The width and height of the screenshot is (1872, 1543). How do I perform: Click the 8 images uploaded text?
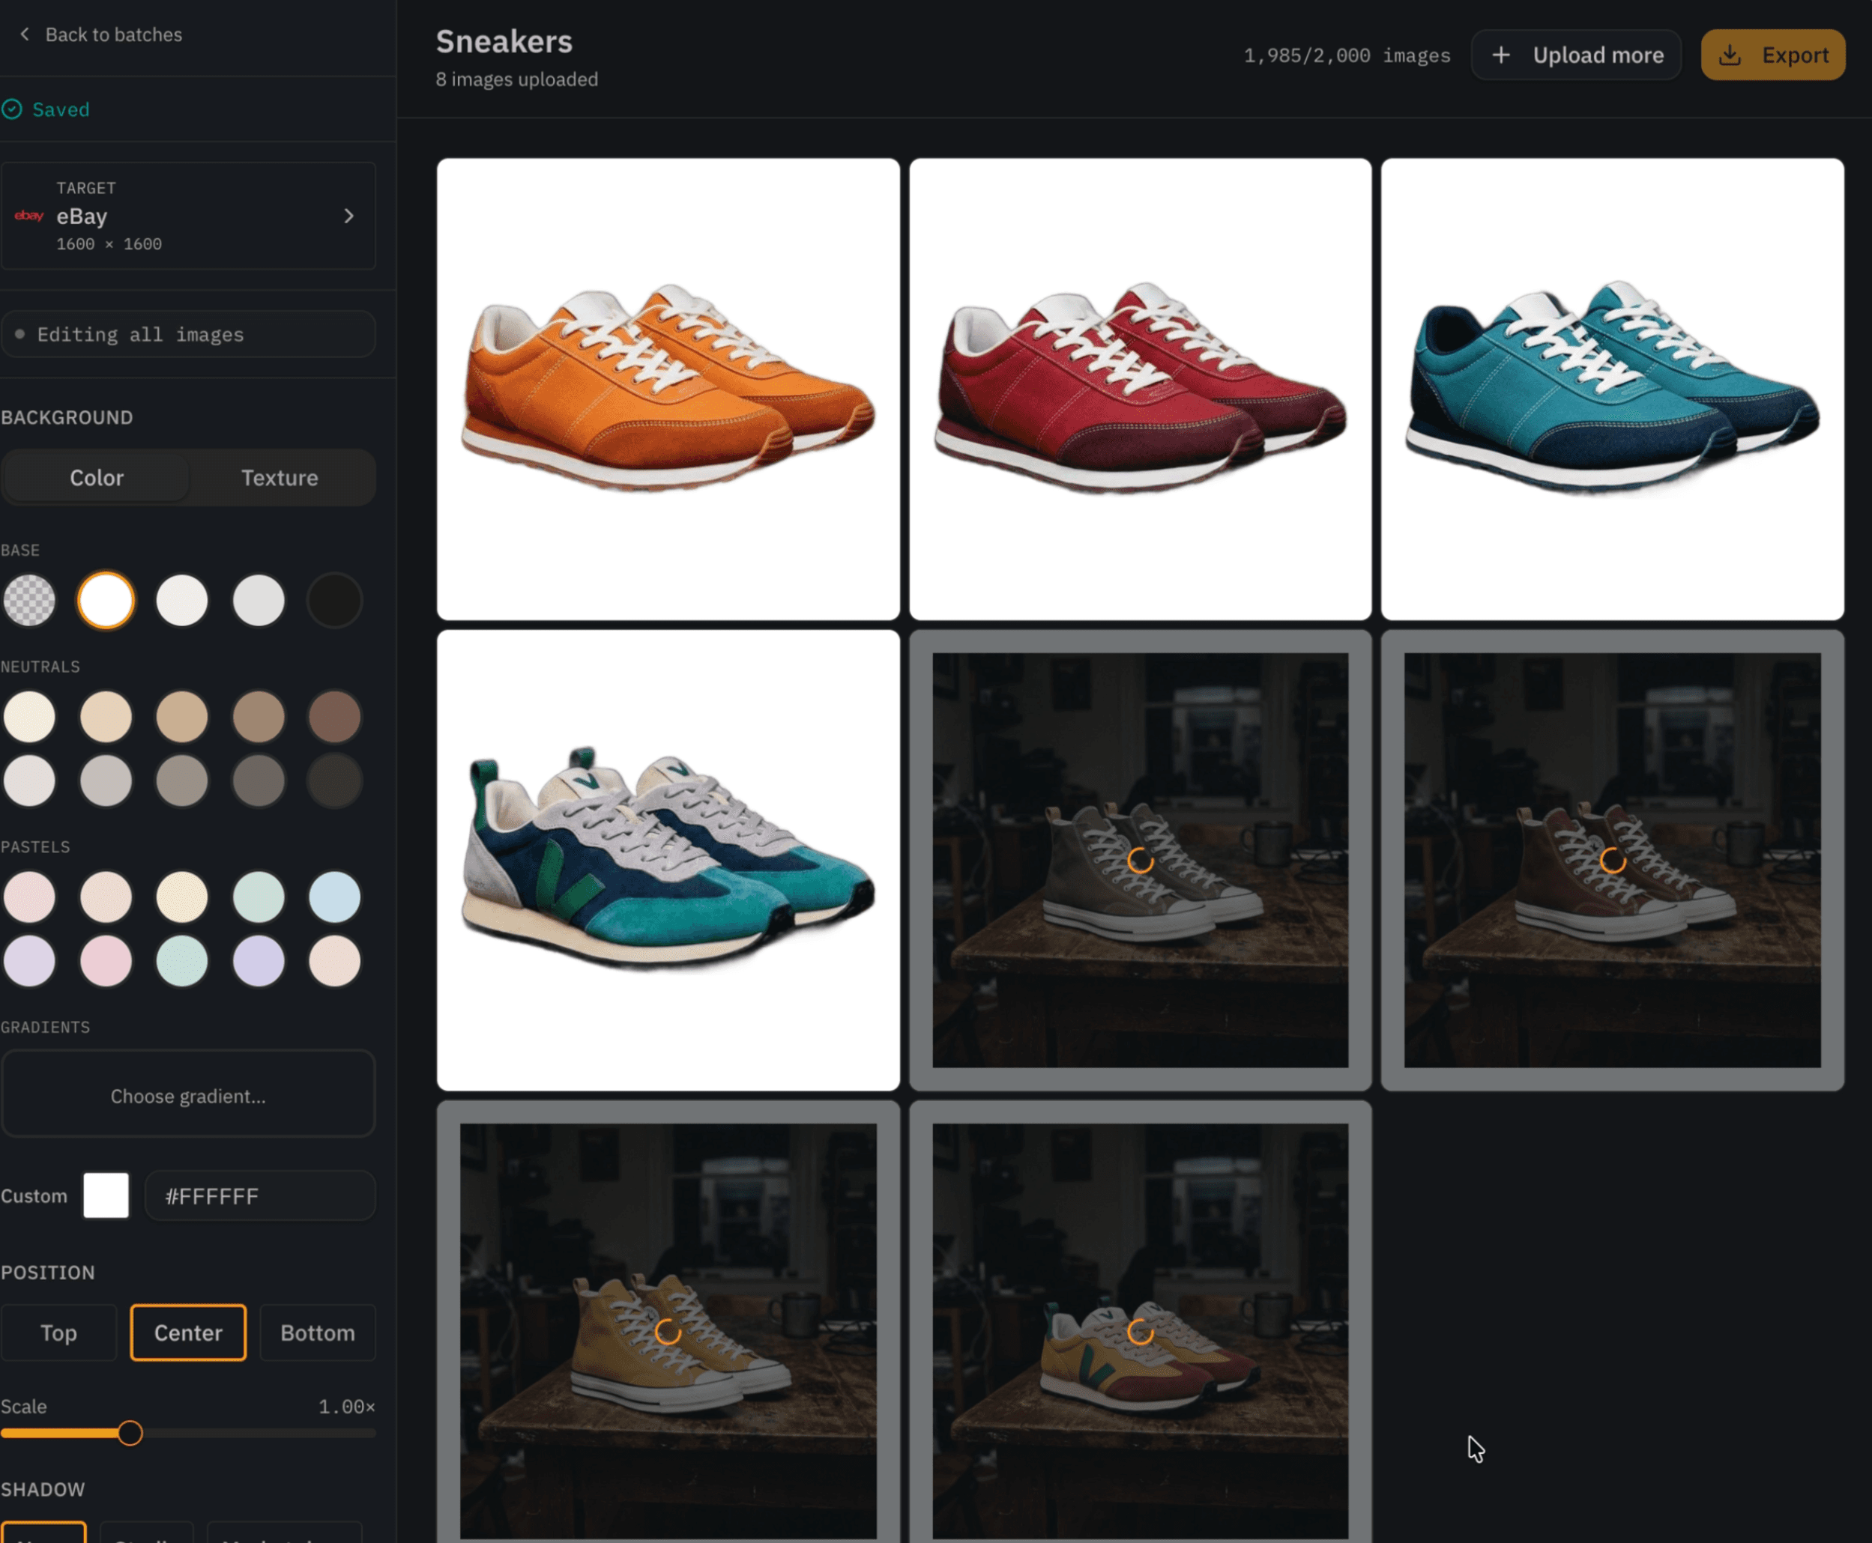(516, 79)
